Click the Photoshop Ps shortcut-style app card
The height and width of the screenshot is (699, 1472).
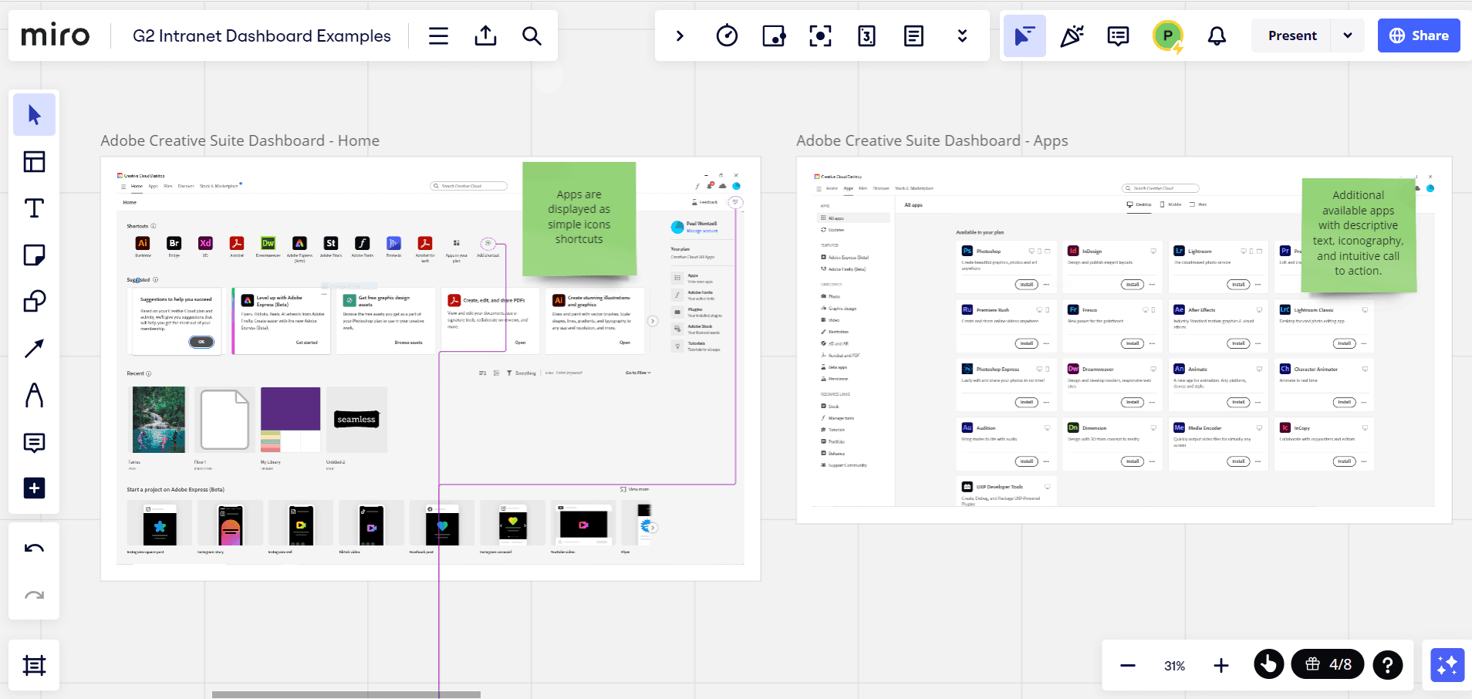pyautogui.click(x=1006, y=268)
